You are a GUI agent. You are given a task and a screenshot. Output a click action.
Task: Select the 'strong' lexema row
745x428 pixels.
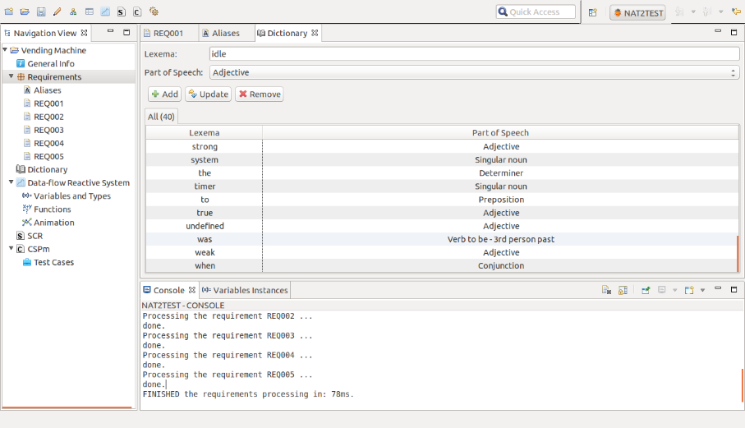(442, 146)
